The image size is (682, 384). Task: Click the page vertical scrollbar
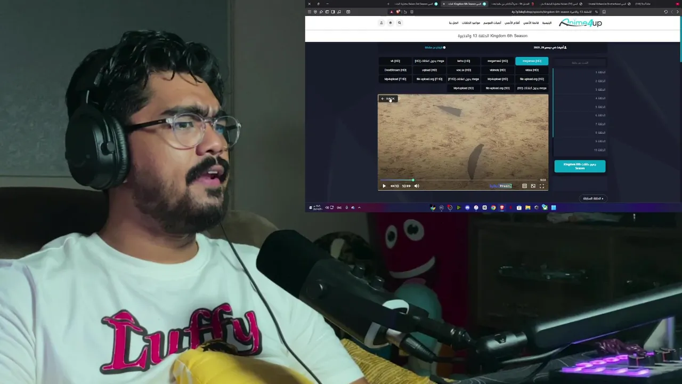(680, 40)
